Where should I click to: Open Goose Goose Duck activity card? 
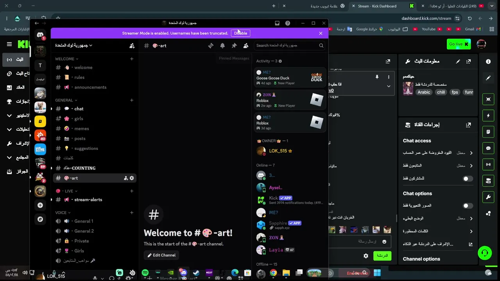tap(289, 78)
